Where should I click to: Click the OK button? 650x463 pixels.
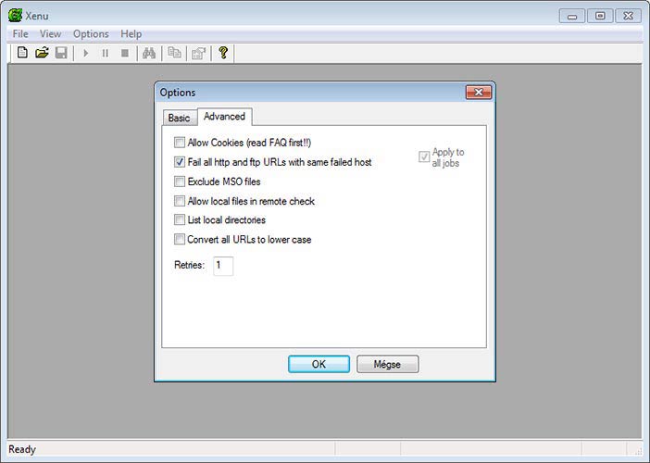319,364
